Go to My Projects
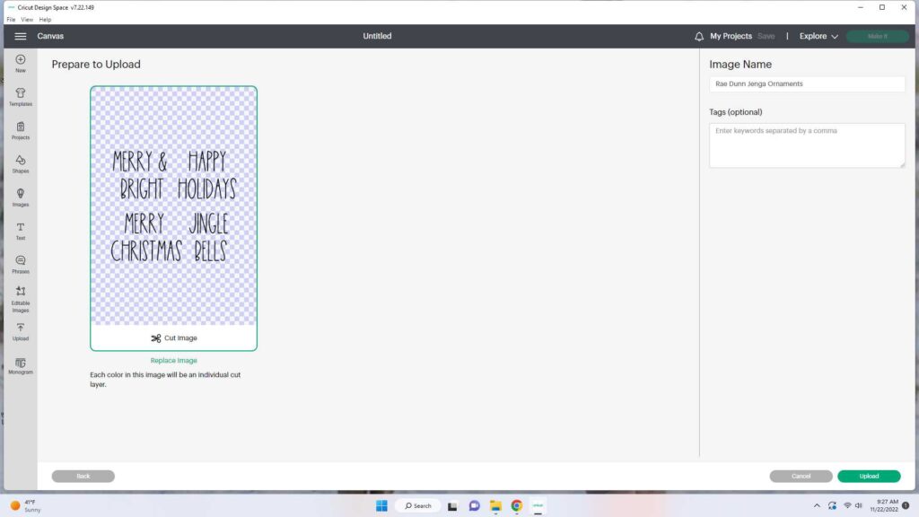 (x=731, y=36)
